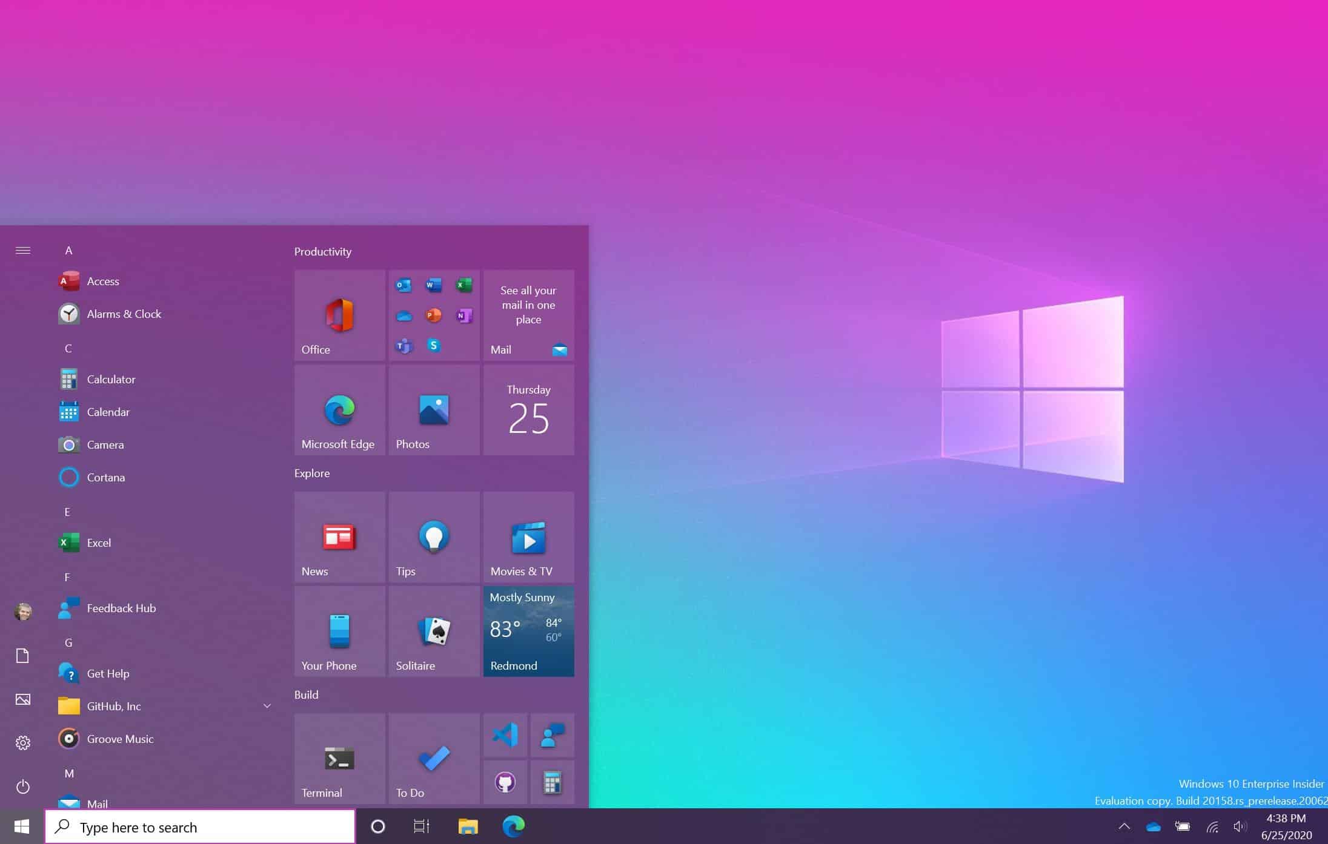Open Teams in the Office folder tile
Image resolution: width=1328 pixels, height=844 pixels.
pyautogui.click(x=403, y=346)
